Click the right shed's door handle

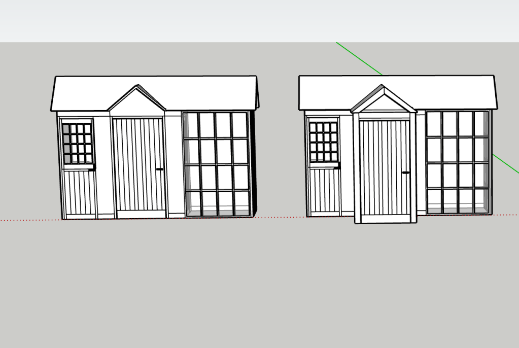[x=405, y=172]
